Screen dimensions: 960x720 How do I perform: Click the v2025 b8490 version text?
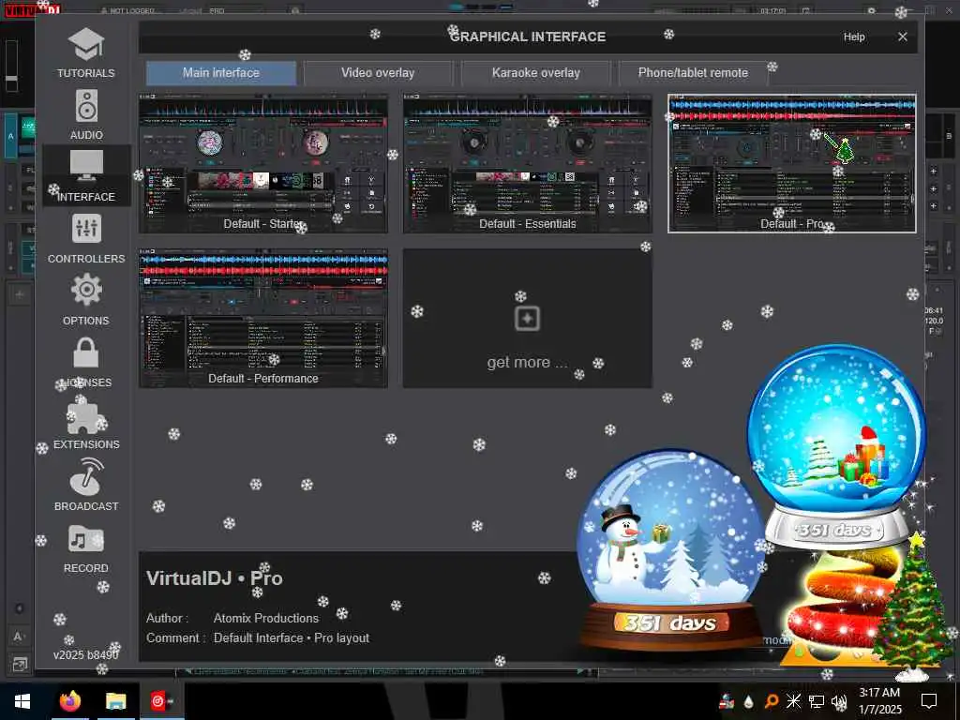pyautogui.click(x=85, y=654)
